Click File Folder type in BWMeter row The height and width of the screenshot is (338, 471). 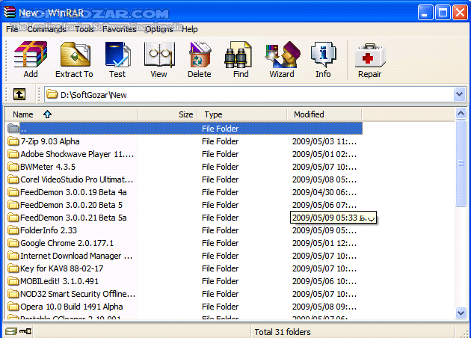pos(221,167)
